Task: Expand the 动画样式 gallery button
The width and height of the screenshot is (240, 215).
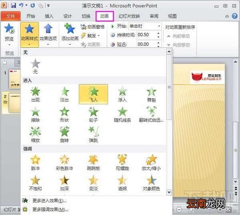Action: [x=29, y=35]
